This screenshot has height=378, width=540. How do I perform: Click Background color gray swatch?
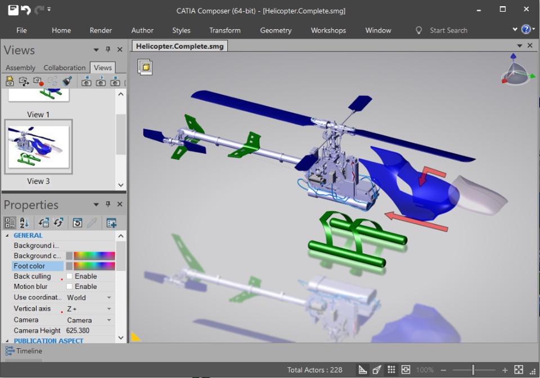(x=69, y=256)
